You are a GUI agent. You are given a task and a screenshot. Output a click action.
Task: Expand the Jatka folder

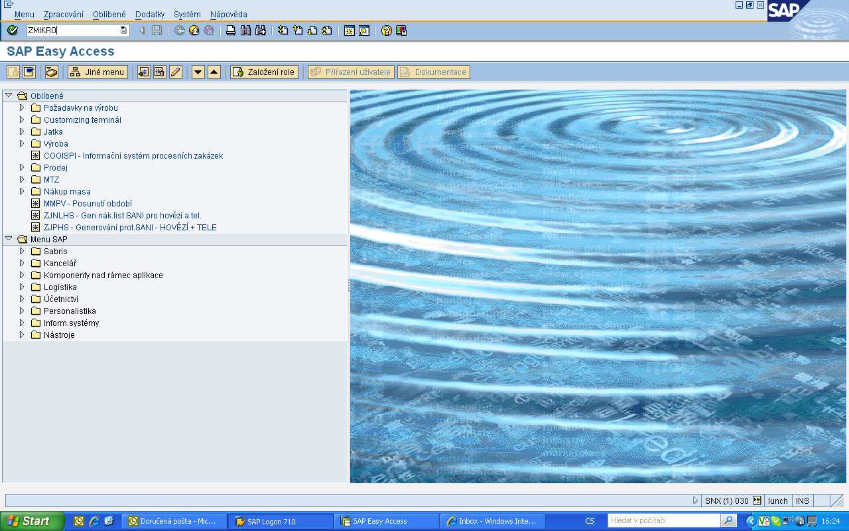[22, 131]
